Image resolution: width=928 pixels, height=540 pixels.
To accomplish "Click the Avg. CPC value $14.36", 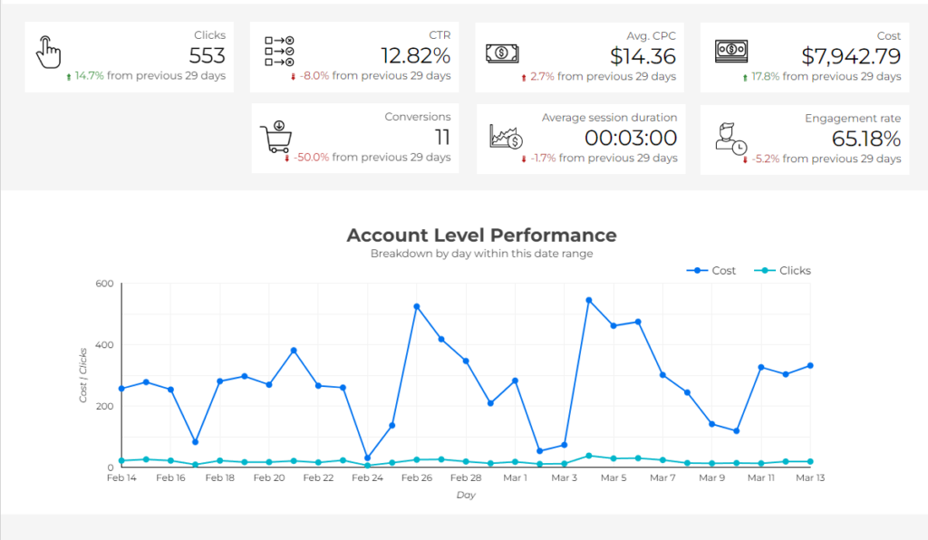I will (643, 56).
